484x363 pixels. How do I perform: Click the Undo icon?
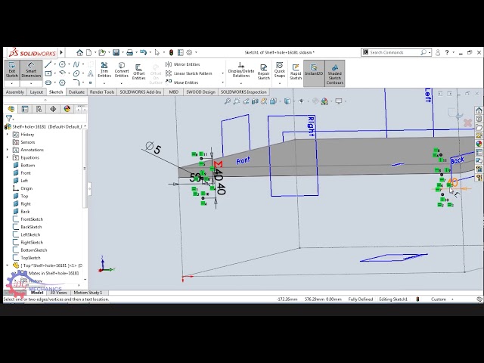pos(143,52)
